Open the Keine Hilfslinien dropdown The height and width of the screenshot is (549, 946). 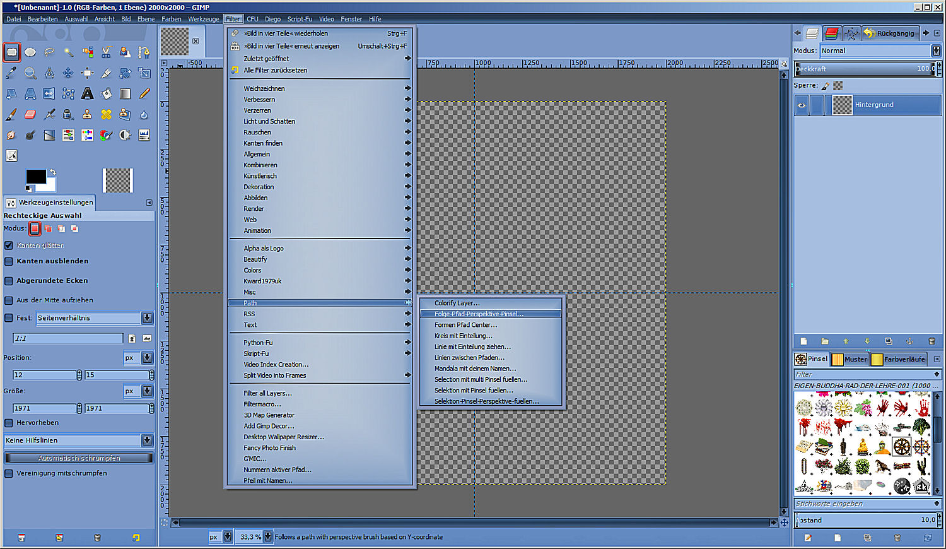[x=78, y=440]
